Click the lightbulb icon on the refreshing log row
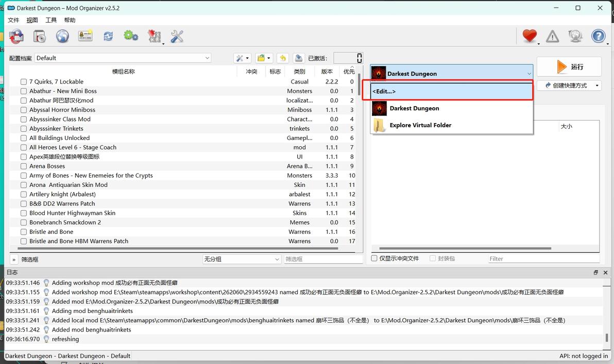Viewport: 614px width, 364px height. (46, 339)
